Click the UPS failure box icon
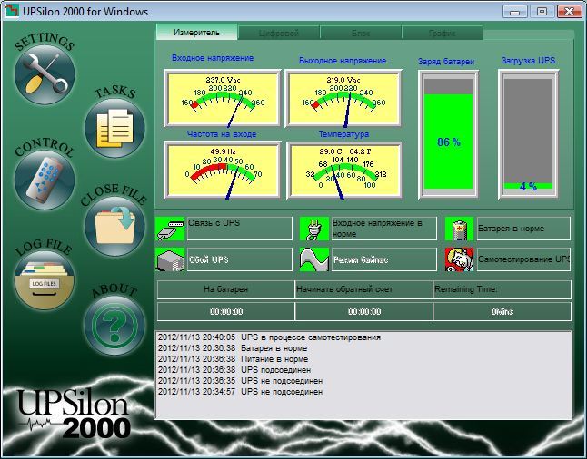Image resolution: width=587 pixels, height=459 pixels. coord(170,259)
